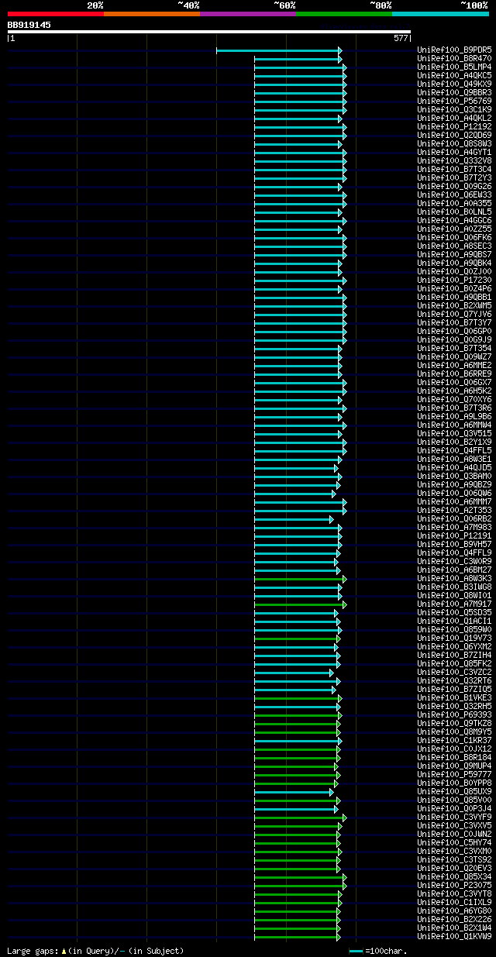Open hit UniRef100_P56769
The image size is (496, 957).
pos(454,101)
